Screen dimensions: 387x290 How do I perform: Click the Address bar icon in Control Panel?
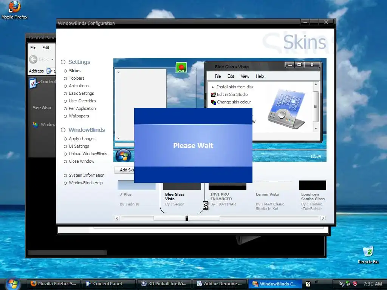[50, 71]
